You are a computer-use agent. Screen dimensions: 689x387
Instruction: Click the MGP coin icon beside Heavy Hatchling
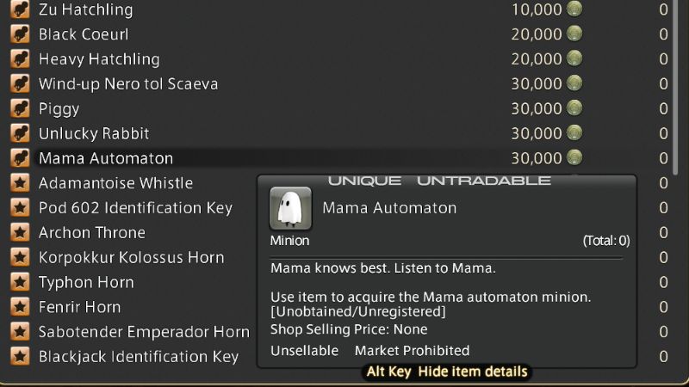click(574, 58)
